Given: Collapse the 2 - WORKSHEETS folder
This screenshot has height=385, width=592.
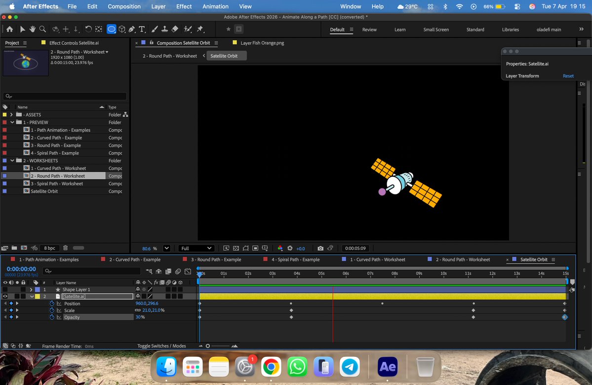Looking at the screenshot, I should coord(12,160).
